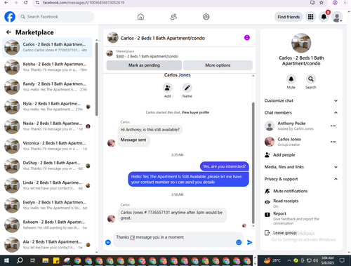This screenshot has height=266, width=351.
Task: Click the Search Facebook field
Action: click(x=56, y=17)
